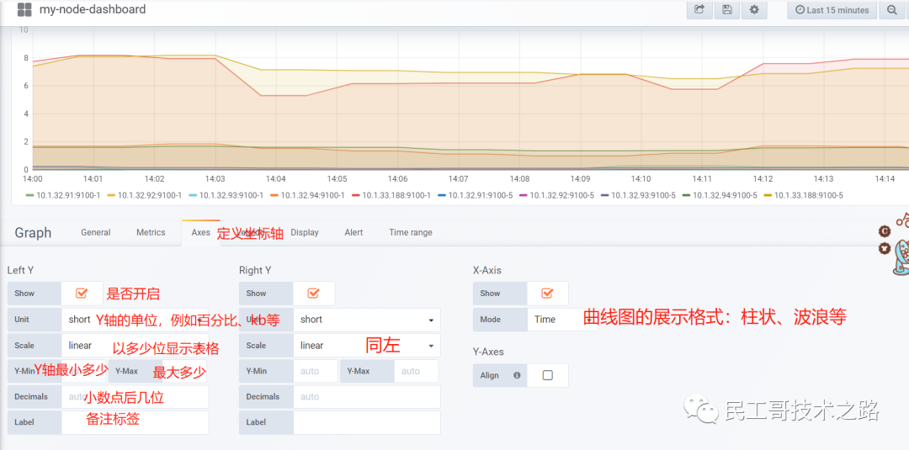The height and width of the screenshot is (450, 909).
Task: Click the Right Y Decimals input
Action: (x=367, y=397)
